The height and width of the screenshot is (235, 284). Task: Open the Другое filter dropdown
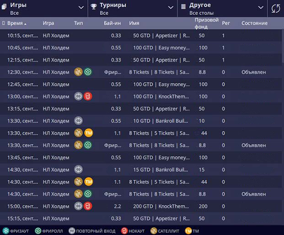(223, 9)
